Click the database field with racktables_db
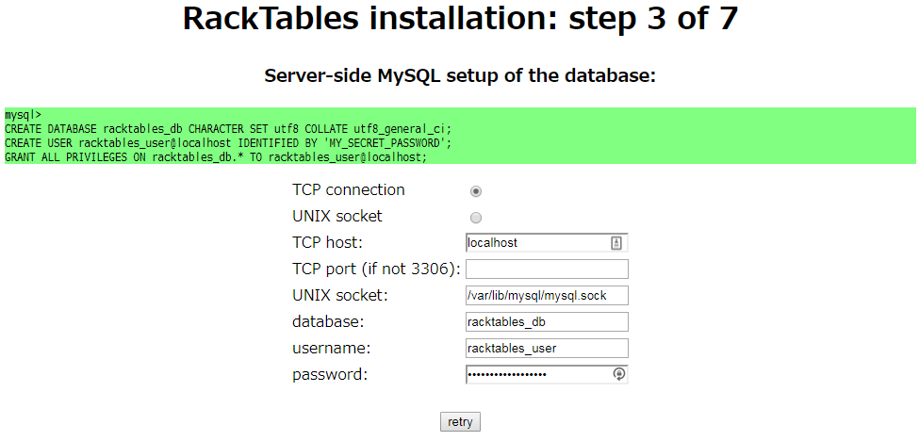This screenshot has height=441, width=919. point(547,321)
